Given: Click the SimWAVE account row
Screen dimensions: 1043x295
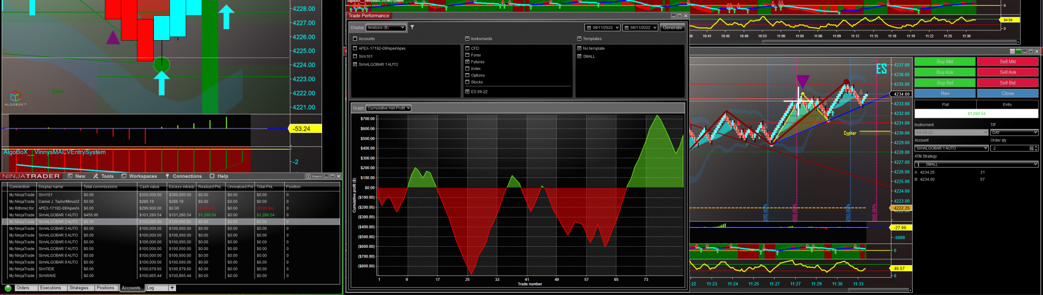Looking at the screenshot, I should tap(171, 275).
